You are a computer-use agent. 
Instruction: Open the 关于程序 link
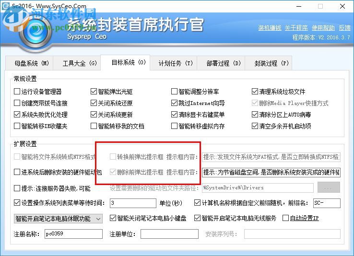(x=296, y=28)
